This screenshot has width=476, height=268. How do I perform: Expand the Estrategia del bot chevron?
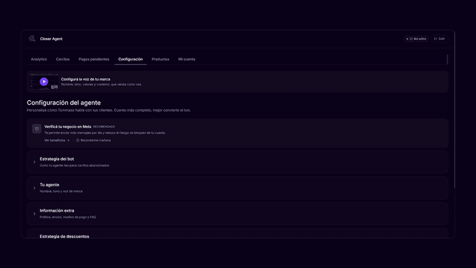pyautogui.click(x=34, y=162)
